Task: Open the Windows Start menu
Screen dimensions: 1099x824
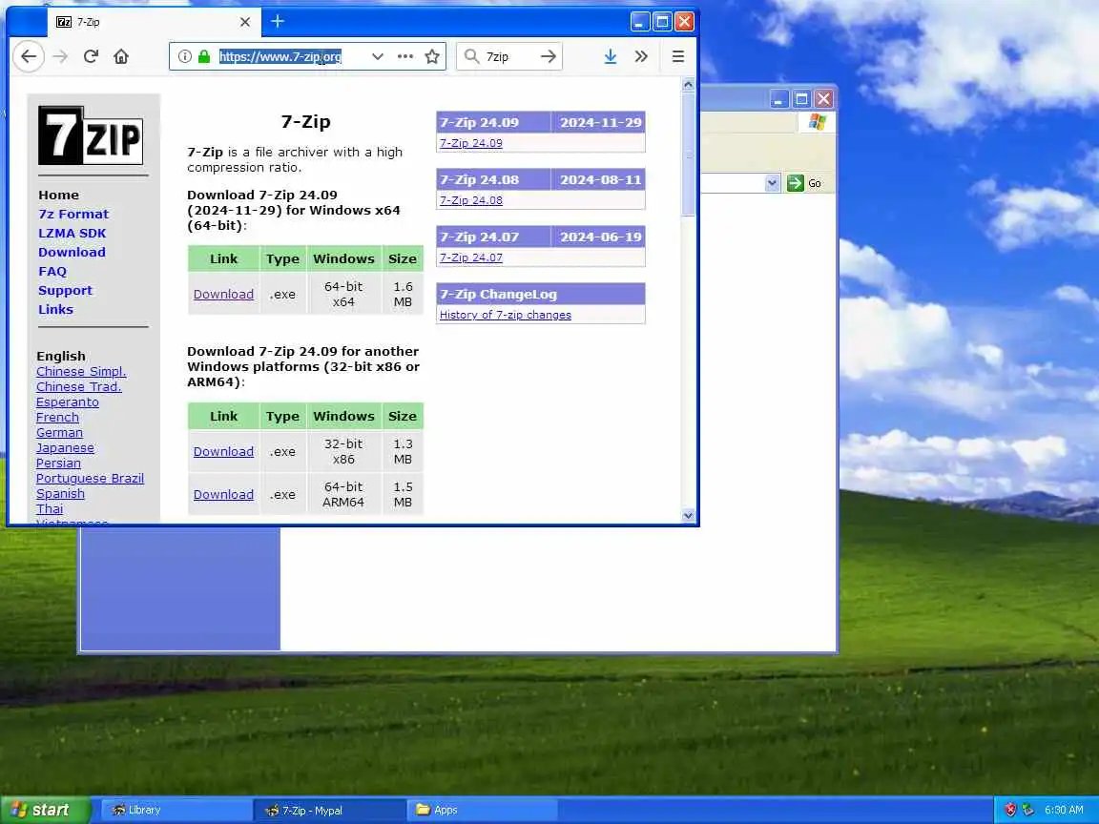Action: (x=46, y=810)
